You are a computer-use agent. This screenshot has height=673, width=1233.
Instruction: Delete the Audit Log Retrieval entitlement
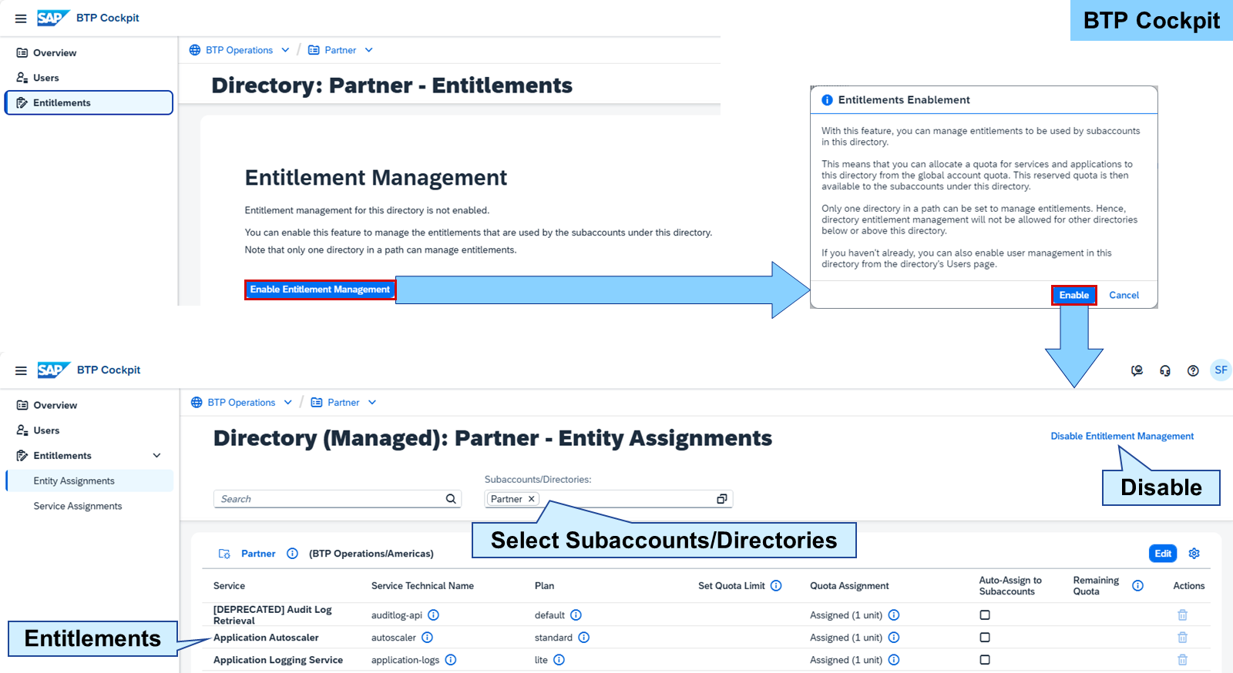click(1182, 615)
